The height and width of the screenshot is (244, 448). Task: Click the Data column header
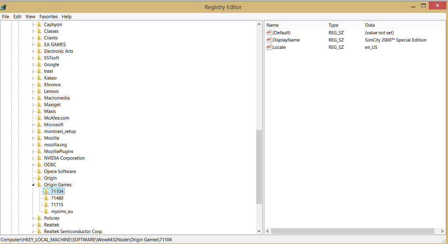404,25
